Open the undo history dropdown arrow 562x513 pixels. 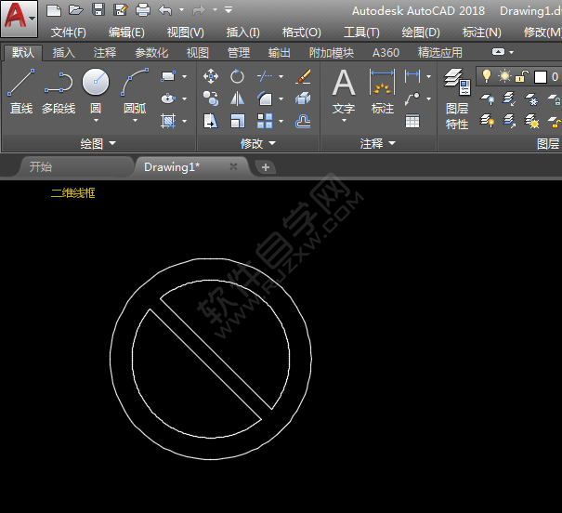(x=182, y=10)
